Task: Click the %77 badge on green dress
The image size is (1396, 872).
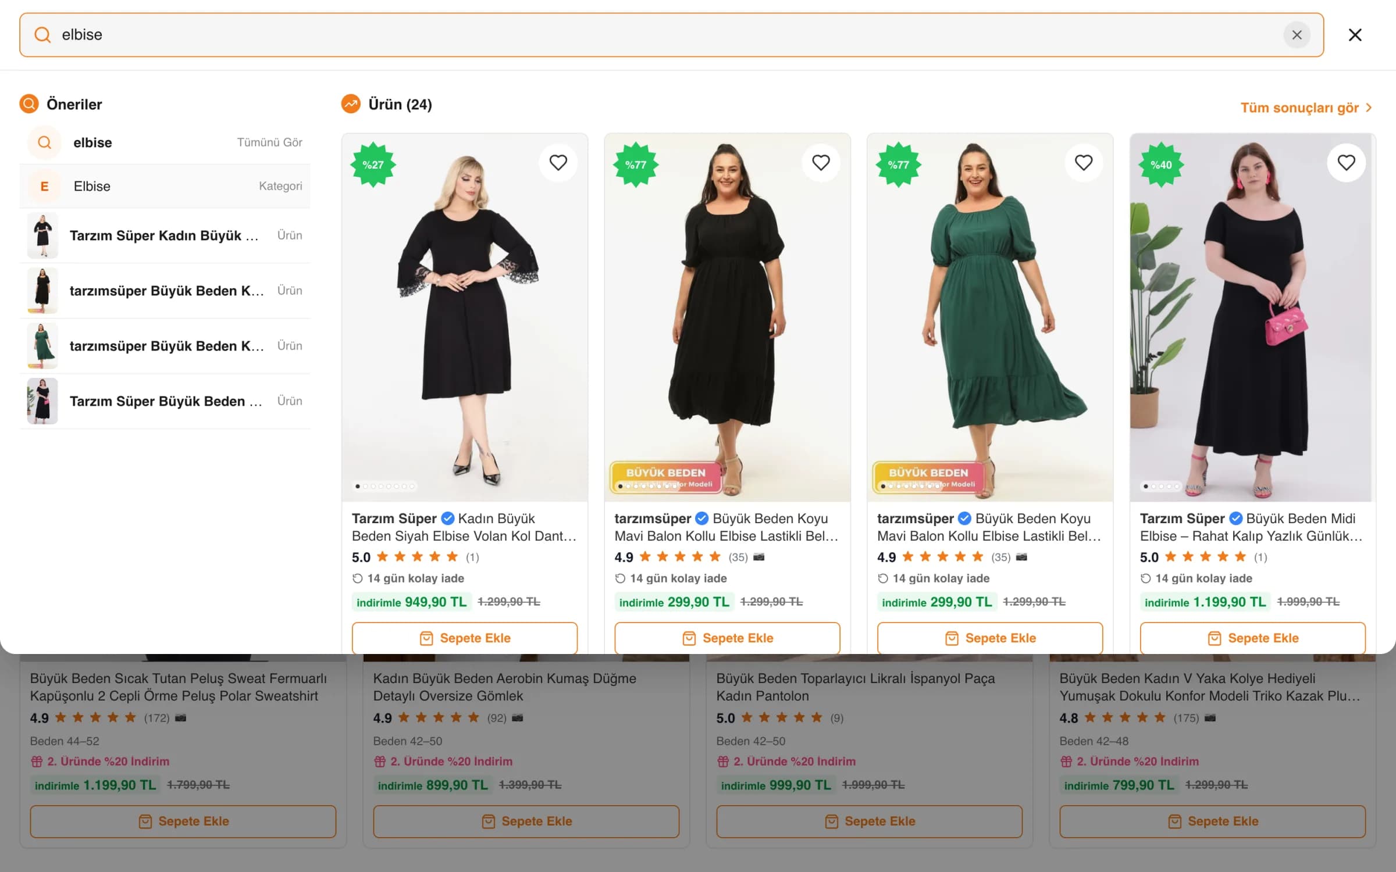Action: [898, 165]
